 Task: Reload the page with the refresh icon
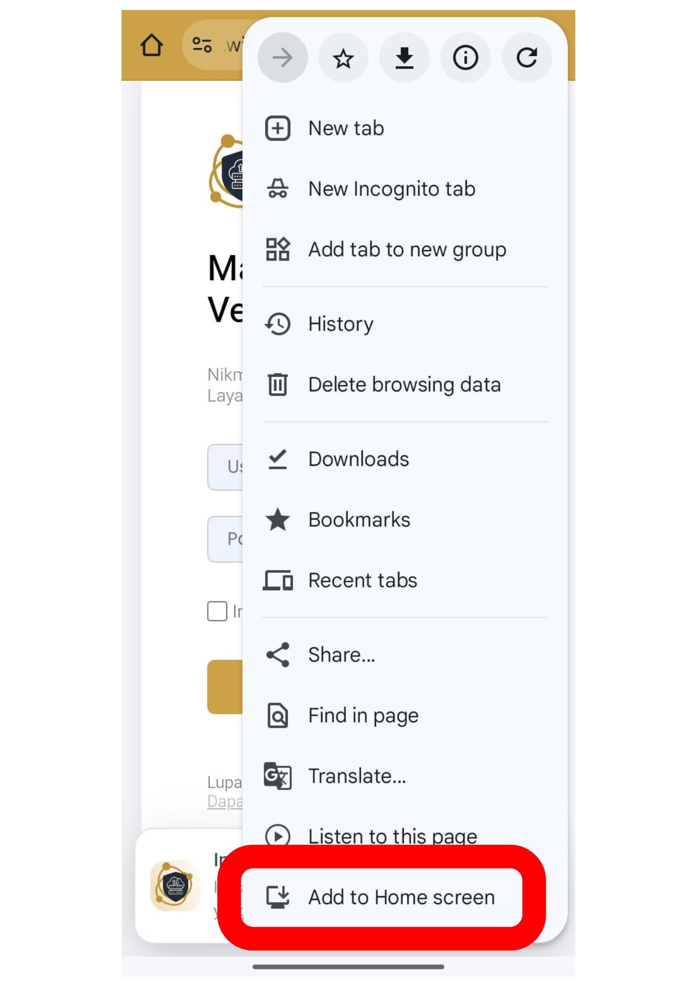[x=526, y=58]
